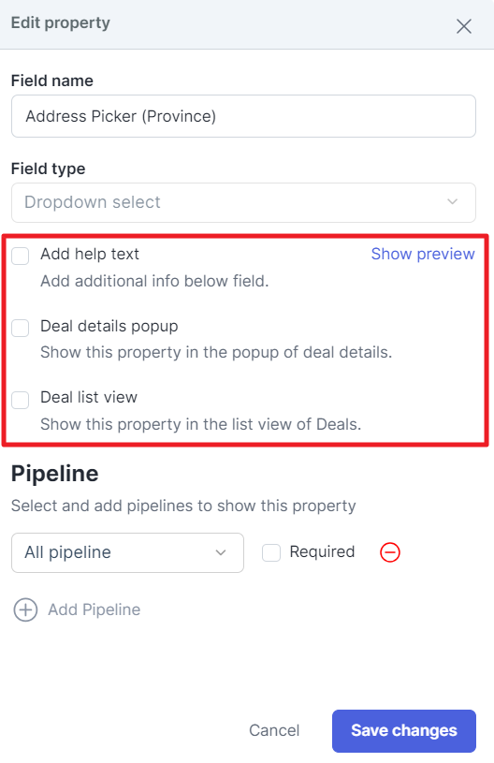Check the Deal list view checkbox
The width and height of the screenshot is (494, 763).
point(21,400)
